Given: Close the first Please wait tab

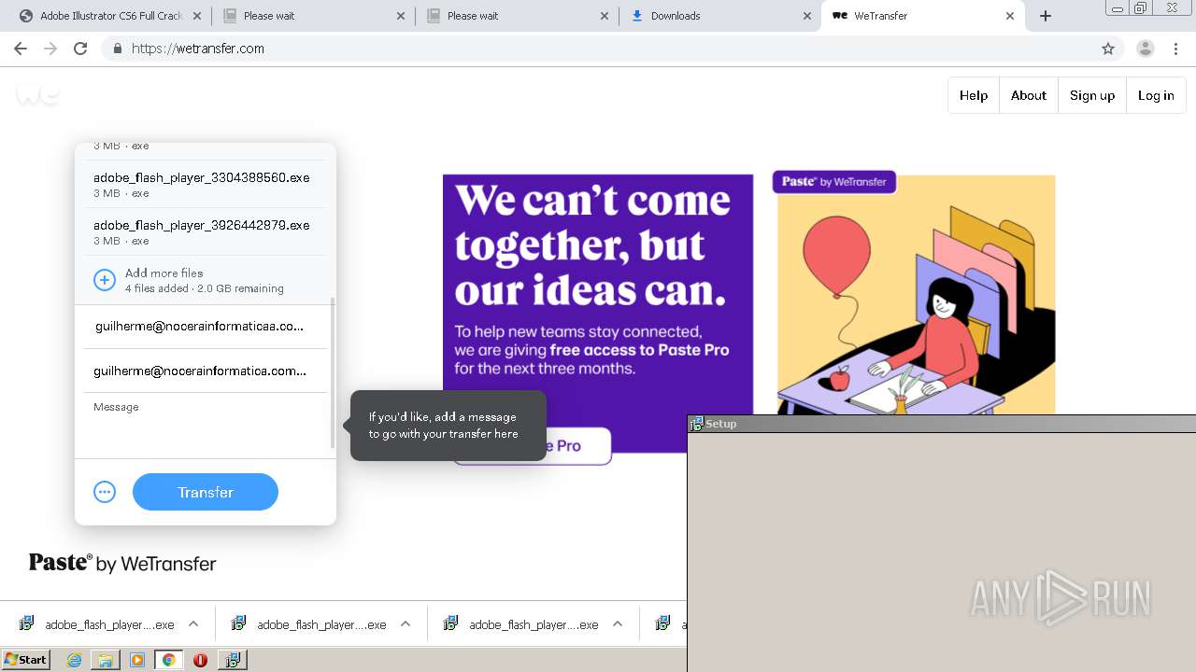Looking at the screenshot, I should click(x=401, y=16).
